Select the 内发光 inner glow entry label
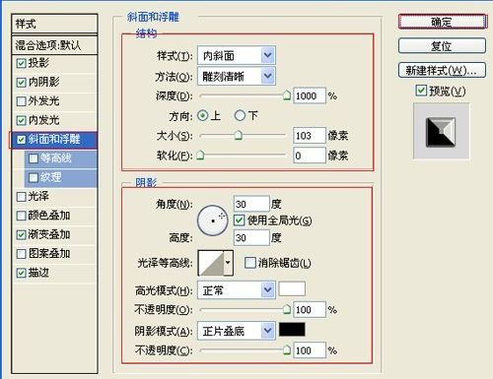 pos(43,120)
